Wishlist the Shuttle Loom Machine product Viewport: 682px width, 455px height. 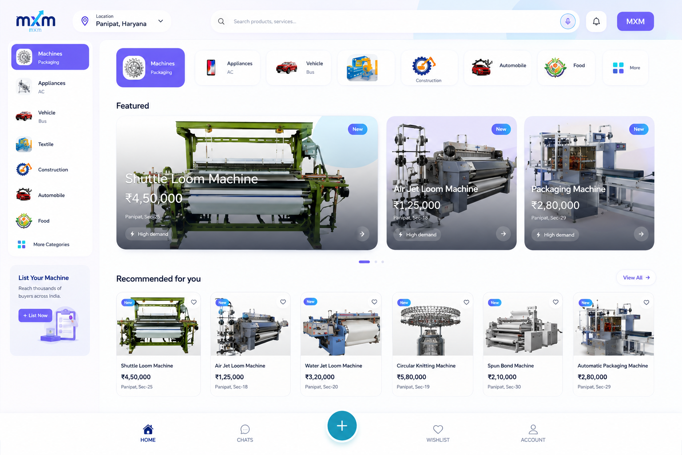194,302
